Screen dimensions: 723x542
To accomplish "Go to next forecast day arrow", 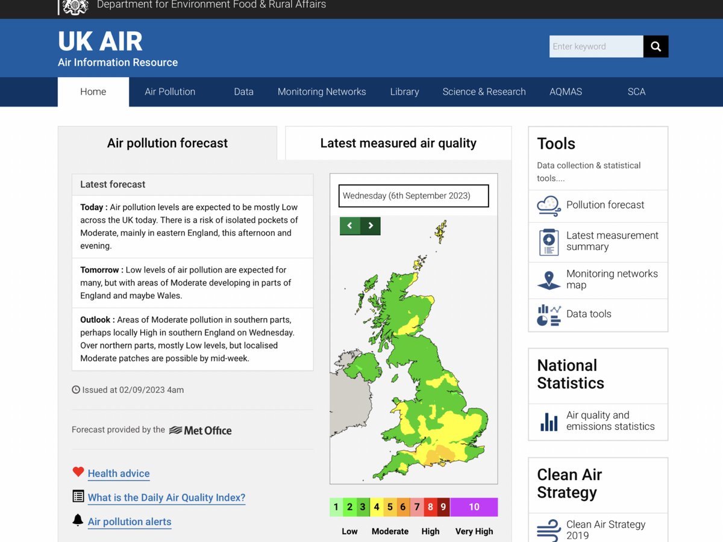I will 371,226.
